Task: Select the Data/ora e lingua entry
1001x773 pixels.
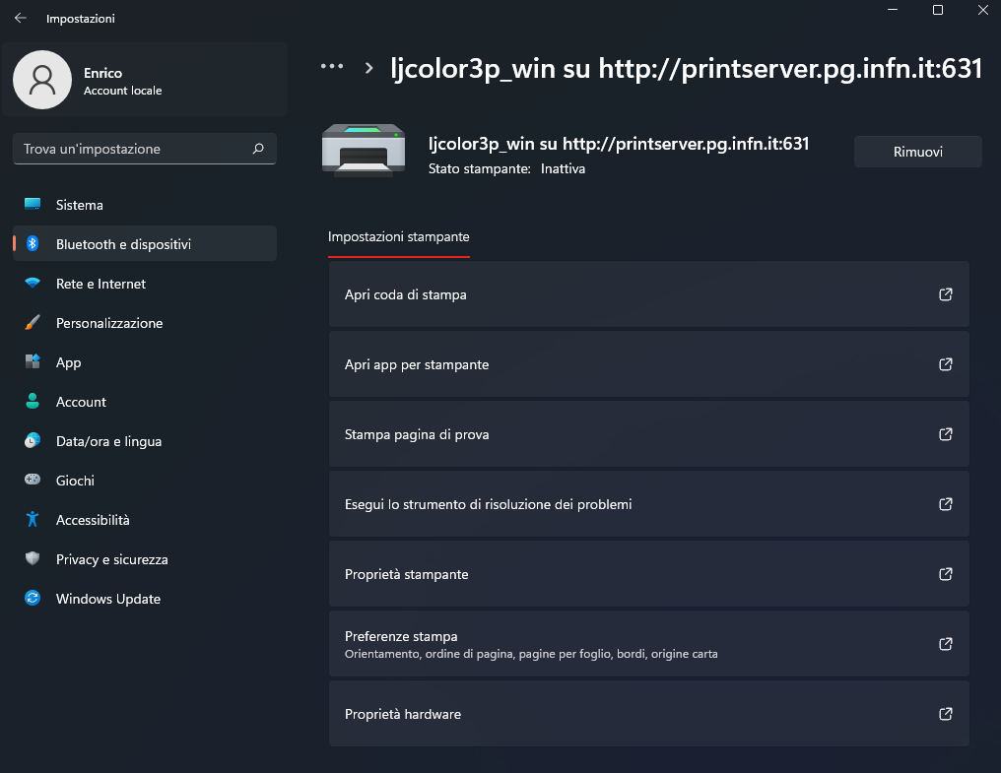Action: pos(144,441)
